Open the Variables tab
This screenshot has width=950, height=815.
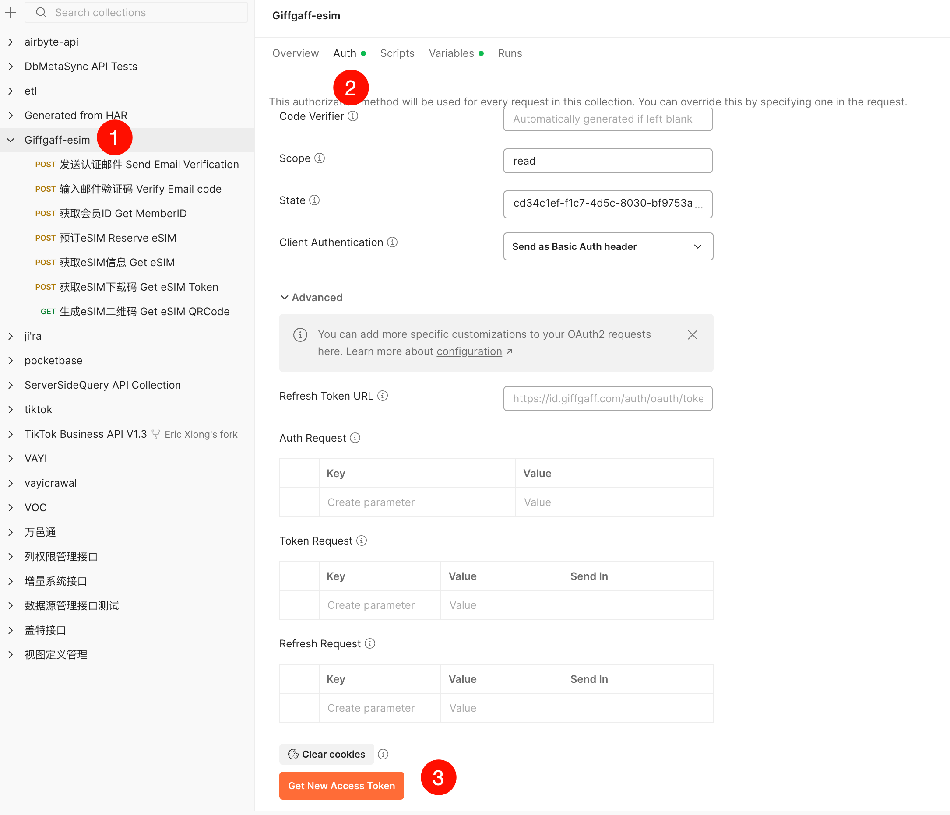pyautogui.click(x=451, y=53)
